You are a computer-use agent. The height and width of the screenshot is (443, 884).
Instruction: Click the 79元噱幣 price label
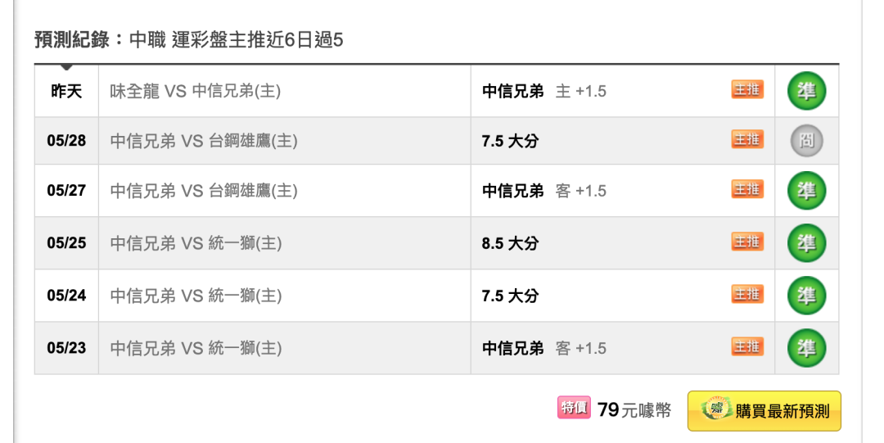coord(634,410)
